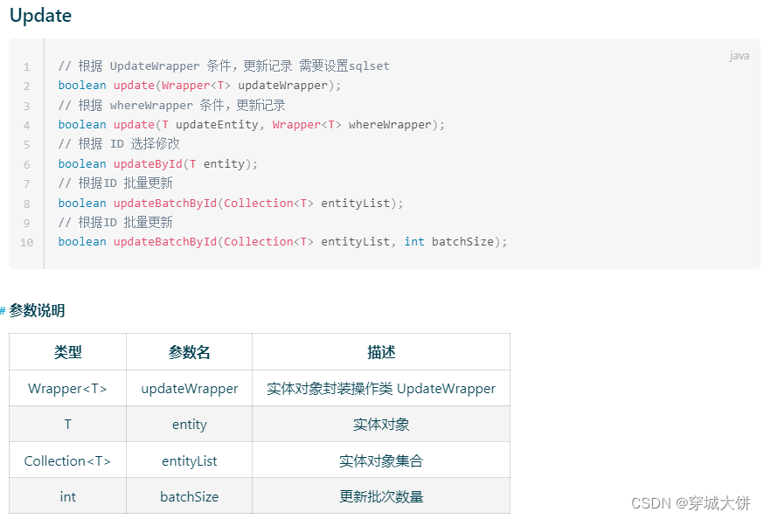Image resolution: width=764 pixels, height=519 pixels.
Task: Click code line updateById(T entity)
Action: (157, 164)
